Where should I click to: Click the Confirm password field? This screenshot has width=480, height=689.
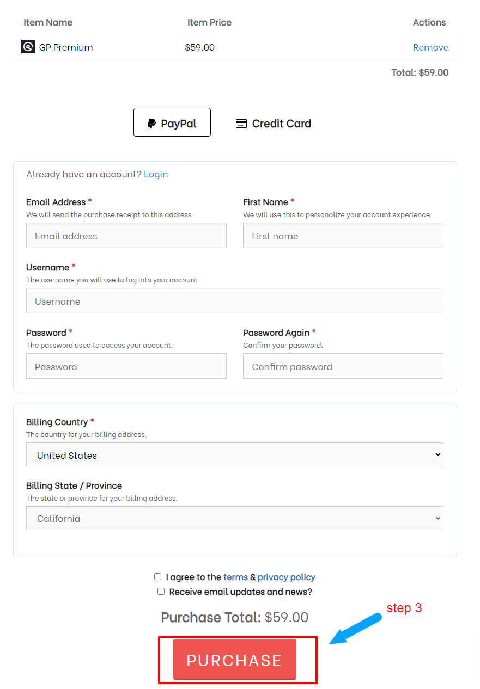pos(343,366)
